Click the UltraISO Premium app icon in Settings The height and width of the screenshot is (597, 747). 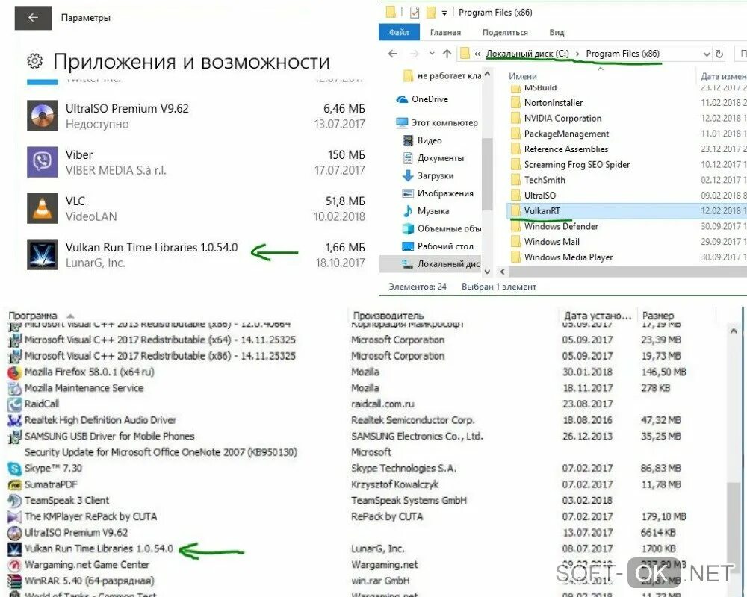(x=43, y=116)
